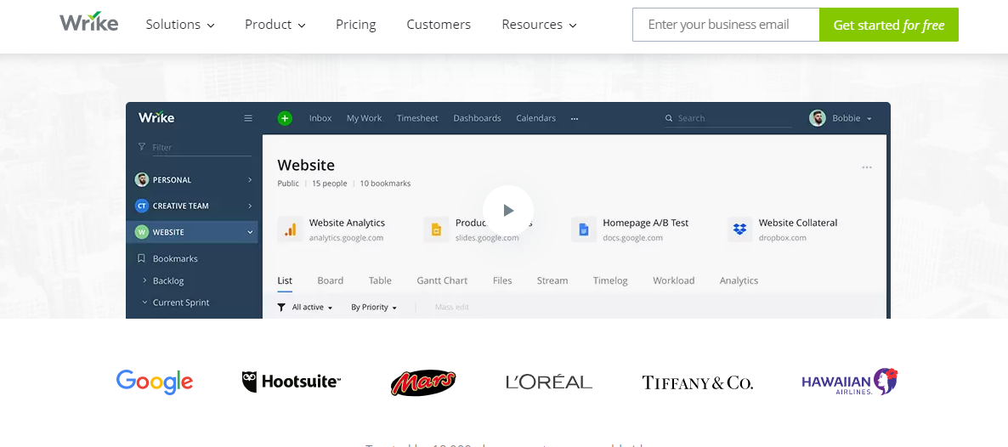Click the green plus create button
Viewport: 1008px width, 447px height.
tap(285, 118)
